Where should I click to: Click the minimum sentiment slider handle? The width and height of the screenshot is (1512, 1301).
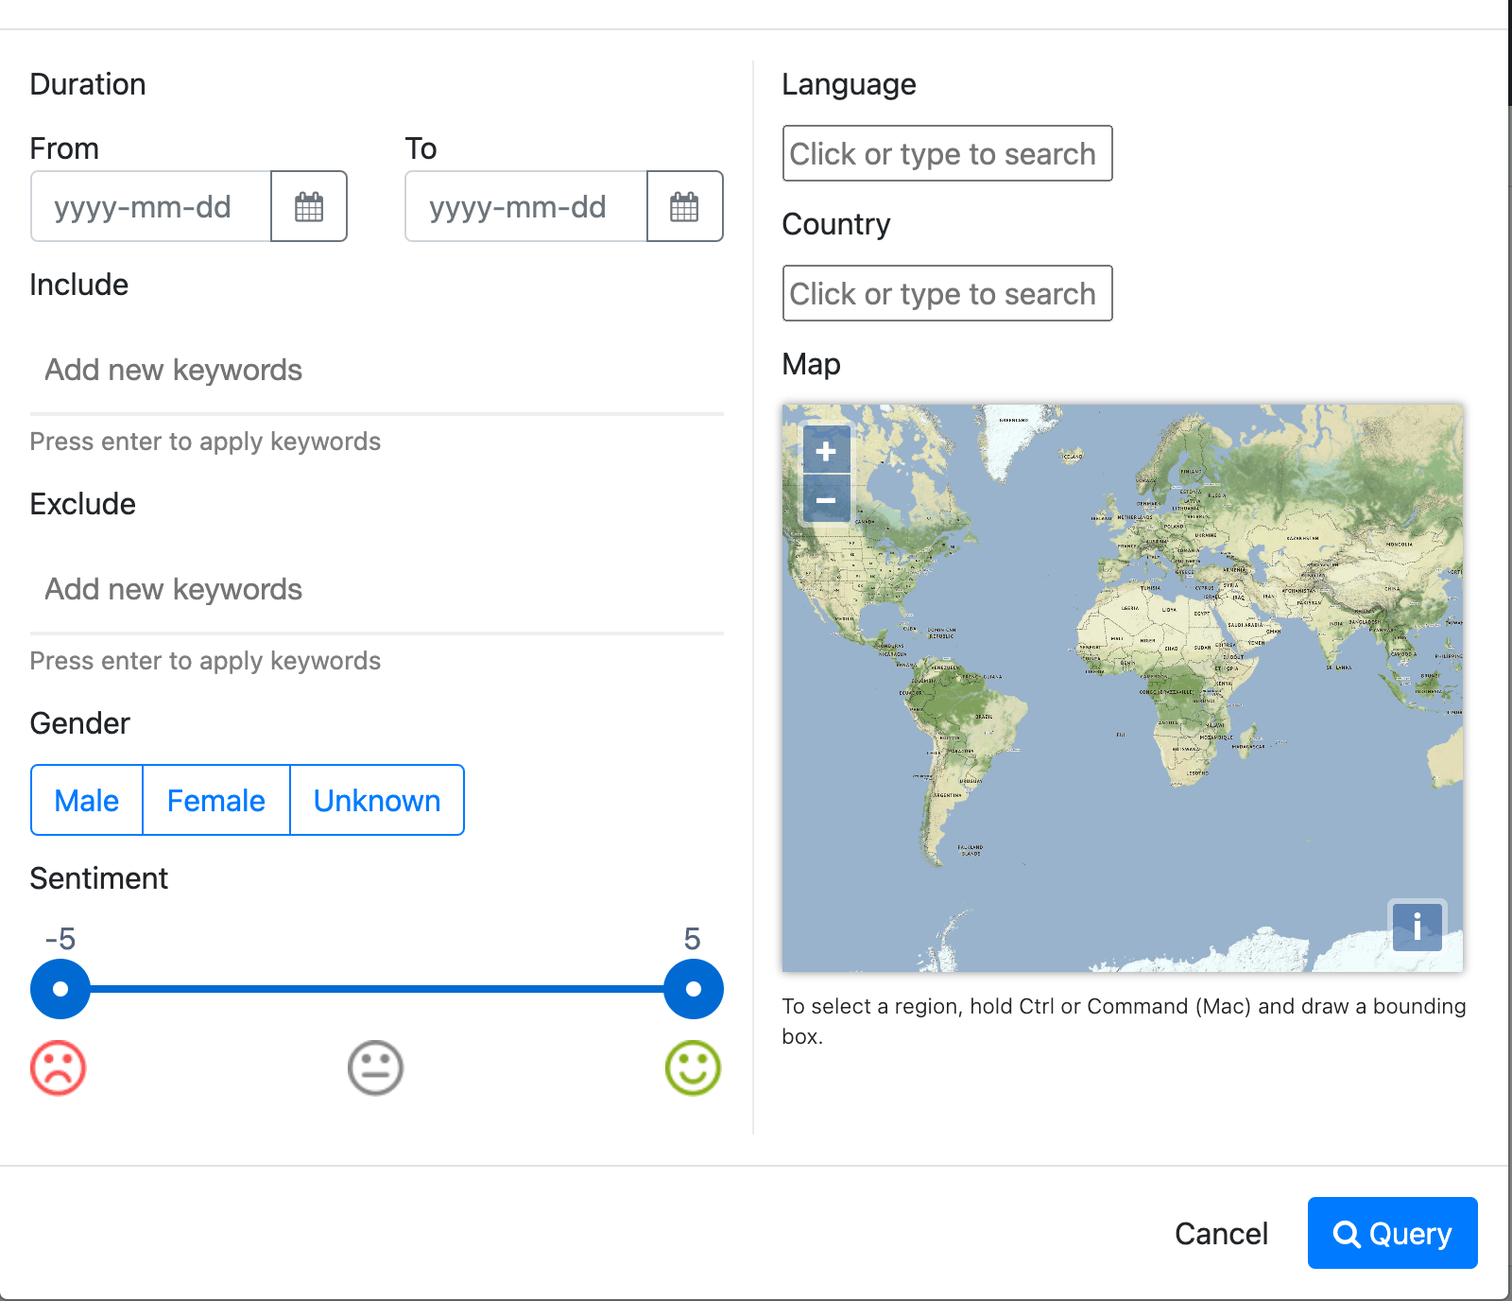point(60,989)
